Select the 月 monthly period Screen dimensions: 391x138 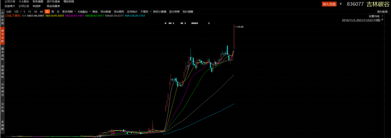(58, 12)
